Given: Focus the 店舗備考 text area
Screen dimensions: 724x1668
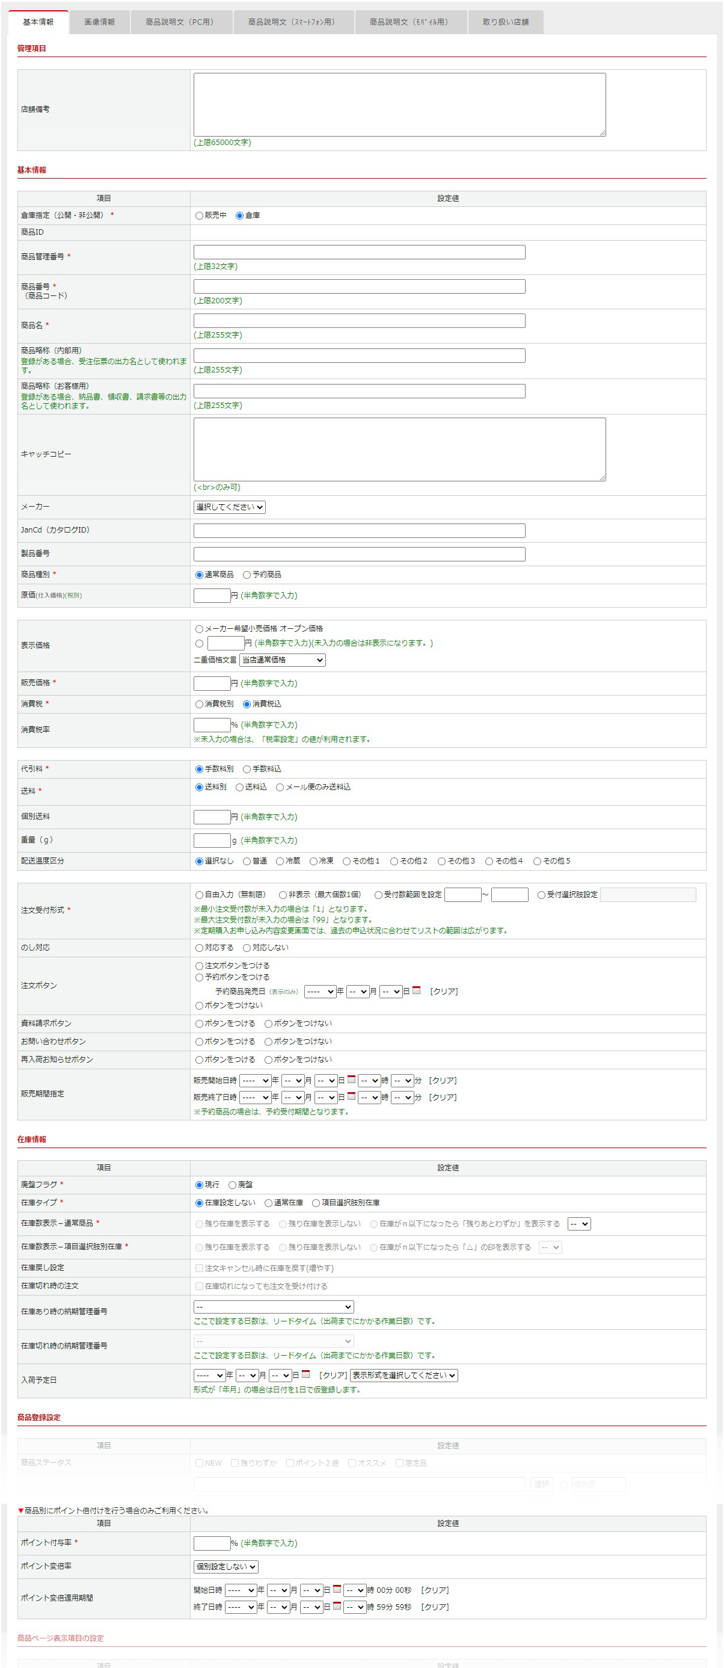Looking at the screenshot, I should click(x=399, y=104).
